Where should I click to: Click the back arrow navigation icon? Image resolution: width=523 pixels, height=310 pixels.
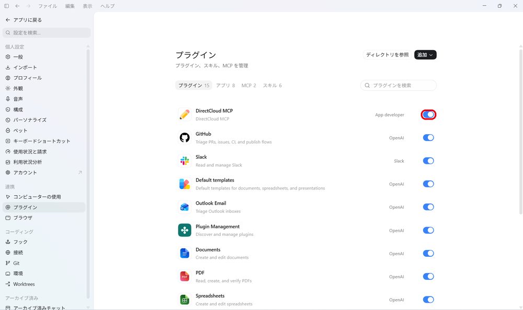(17, 6)
